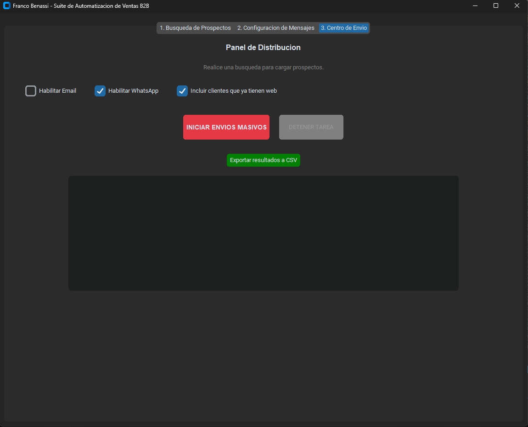Click the app icon in title bar
The image size is (528, 427).
7,6
